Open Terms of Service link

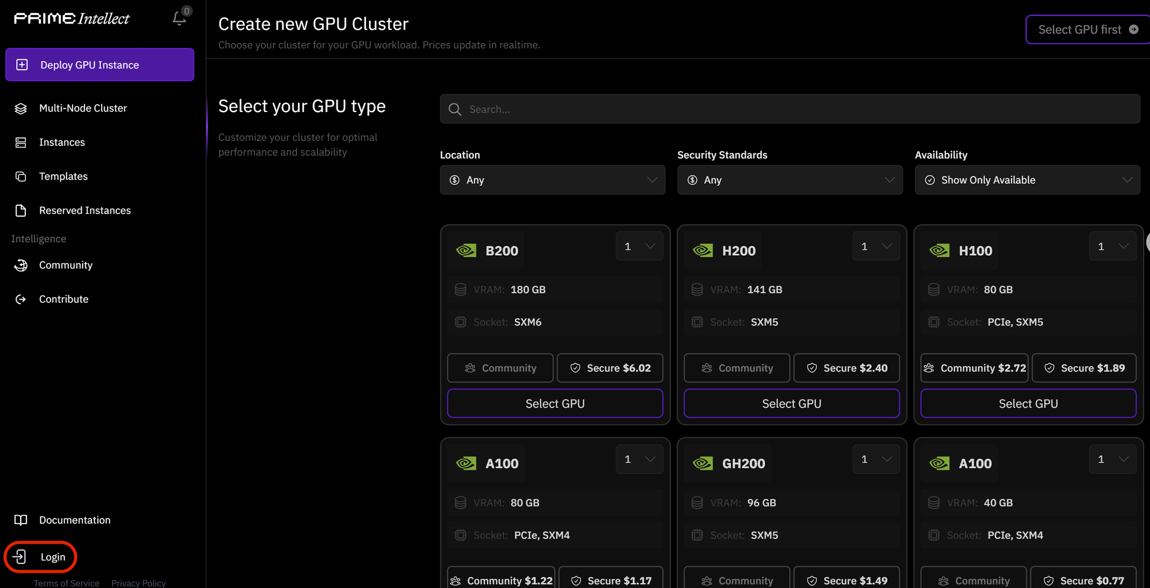tap(66, 583)
